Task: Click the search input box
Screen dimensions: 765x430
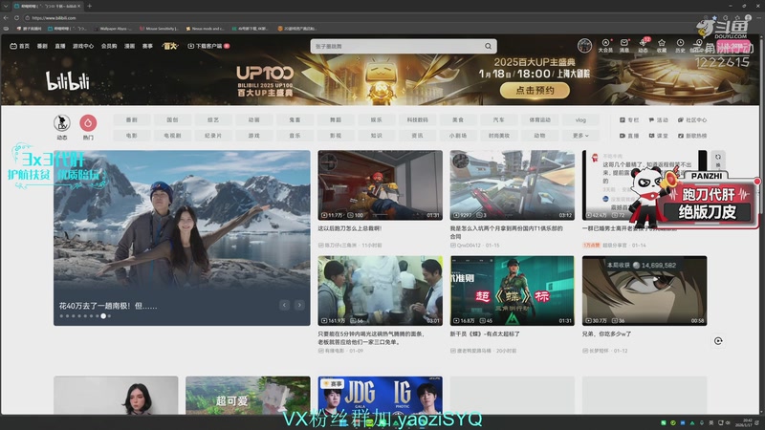Action: point(398,46)
